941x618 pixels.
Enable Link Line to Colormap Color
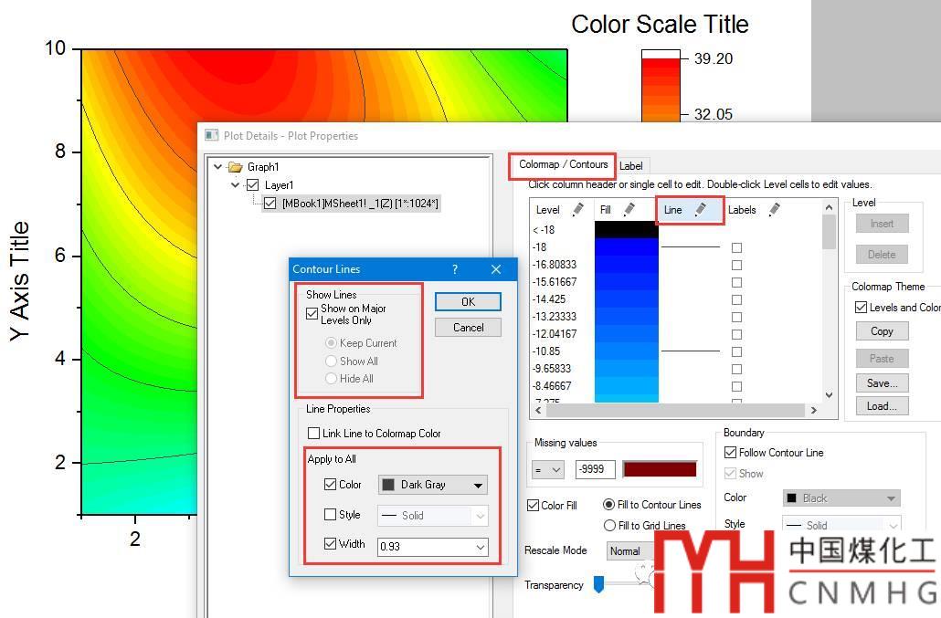313,433
